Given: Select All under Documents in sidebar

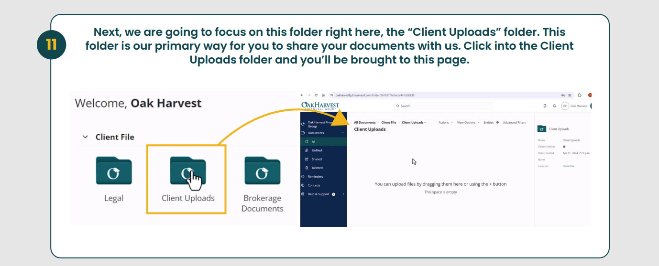Looking at the screenshot, I should point(323,142).
